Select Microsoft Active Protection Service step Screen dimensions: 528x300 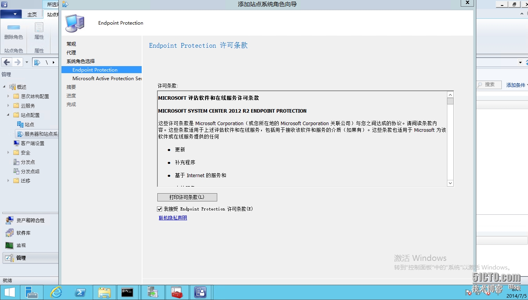pyautogui.click(x=107, y=79)
